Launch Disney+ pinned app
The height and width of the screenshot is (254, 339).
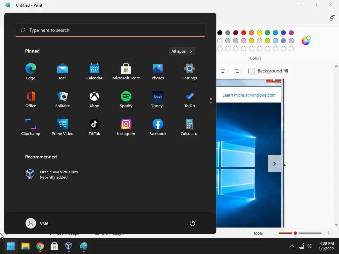click(158, 99)
